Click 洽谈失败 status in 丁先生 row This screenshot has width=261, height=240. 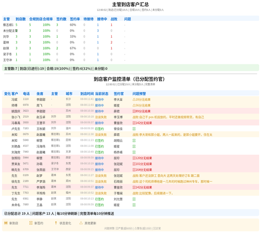tap(101, 193)
